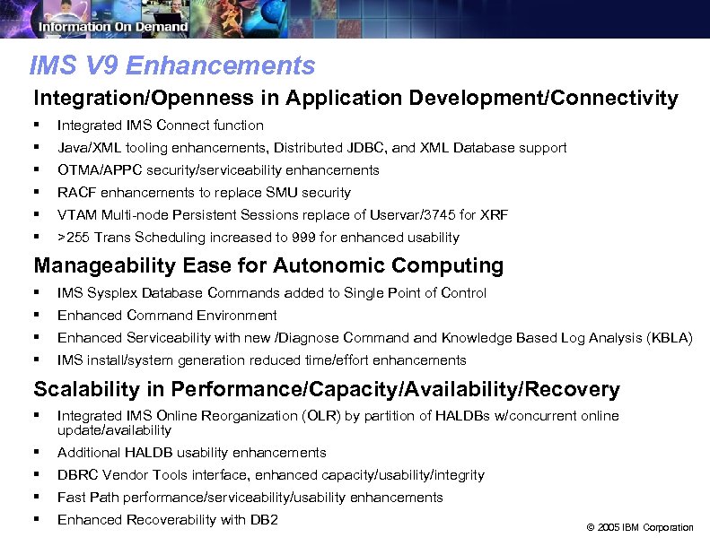The height and width of the screenshot is (546, 710).
Task: Click the 'Information On Demand' banner text
Action: pos(113,27)
